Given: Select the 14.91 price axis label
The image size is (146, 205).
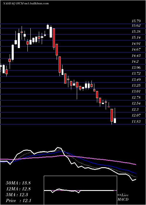Looking at the screenshot, I should (x=136, y=44).
